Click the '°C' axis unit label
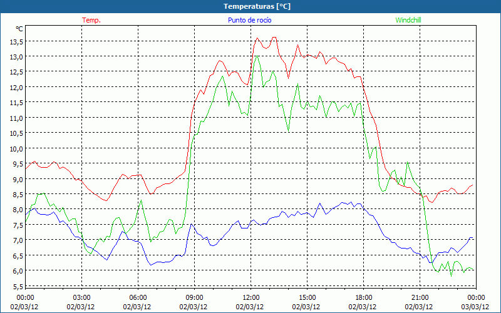Viewport: 501px width, 313px height. pyautogui.click(x=19, y=29)
